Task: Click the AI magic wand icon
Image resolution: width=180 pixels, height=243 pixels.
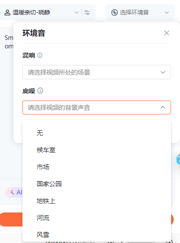Action: pos(11,192)
